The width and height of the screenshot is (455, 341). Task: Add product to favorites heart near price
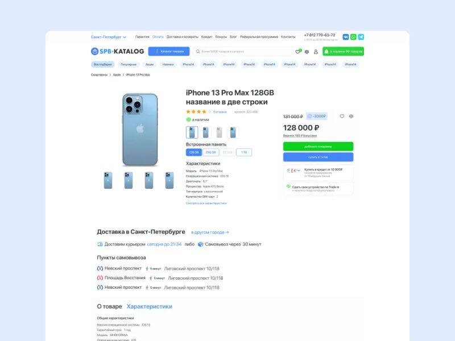click(x=342, y=117)
